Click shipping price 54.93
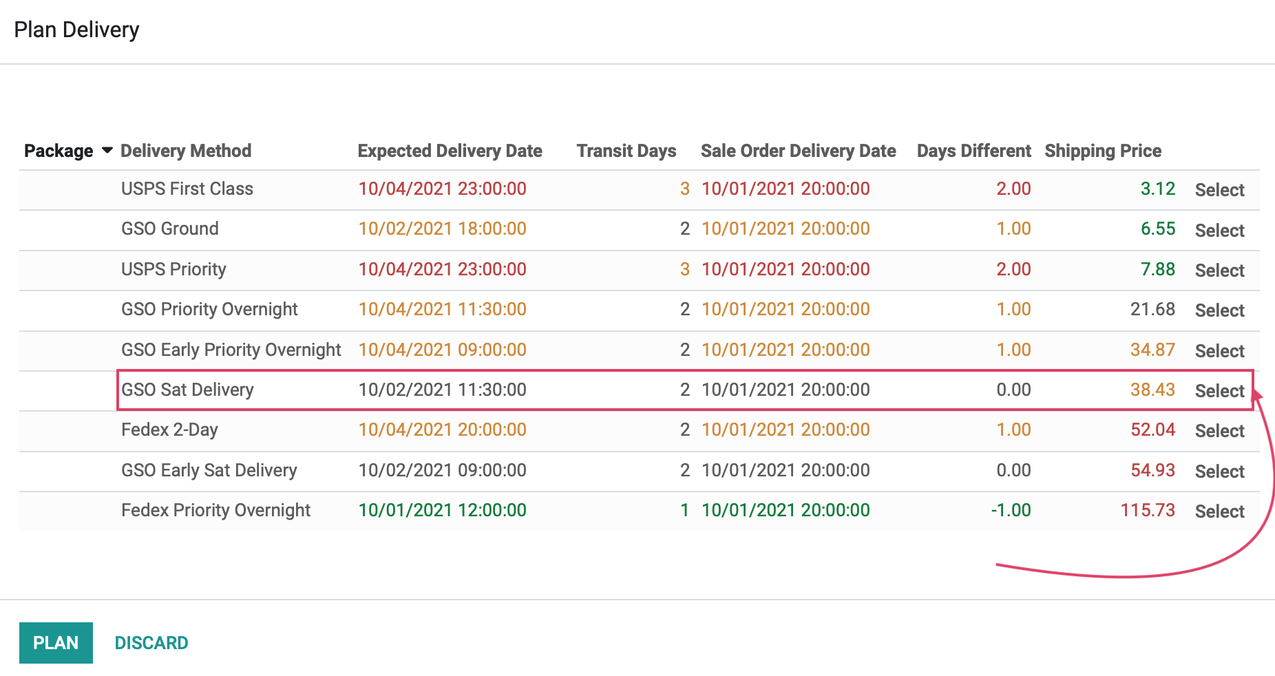Screen dimensions: 1275x676 pos(1153,470)
